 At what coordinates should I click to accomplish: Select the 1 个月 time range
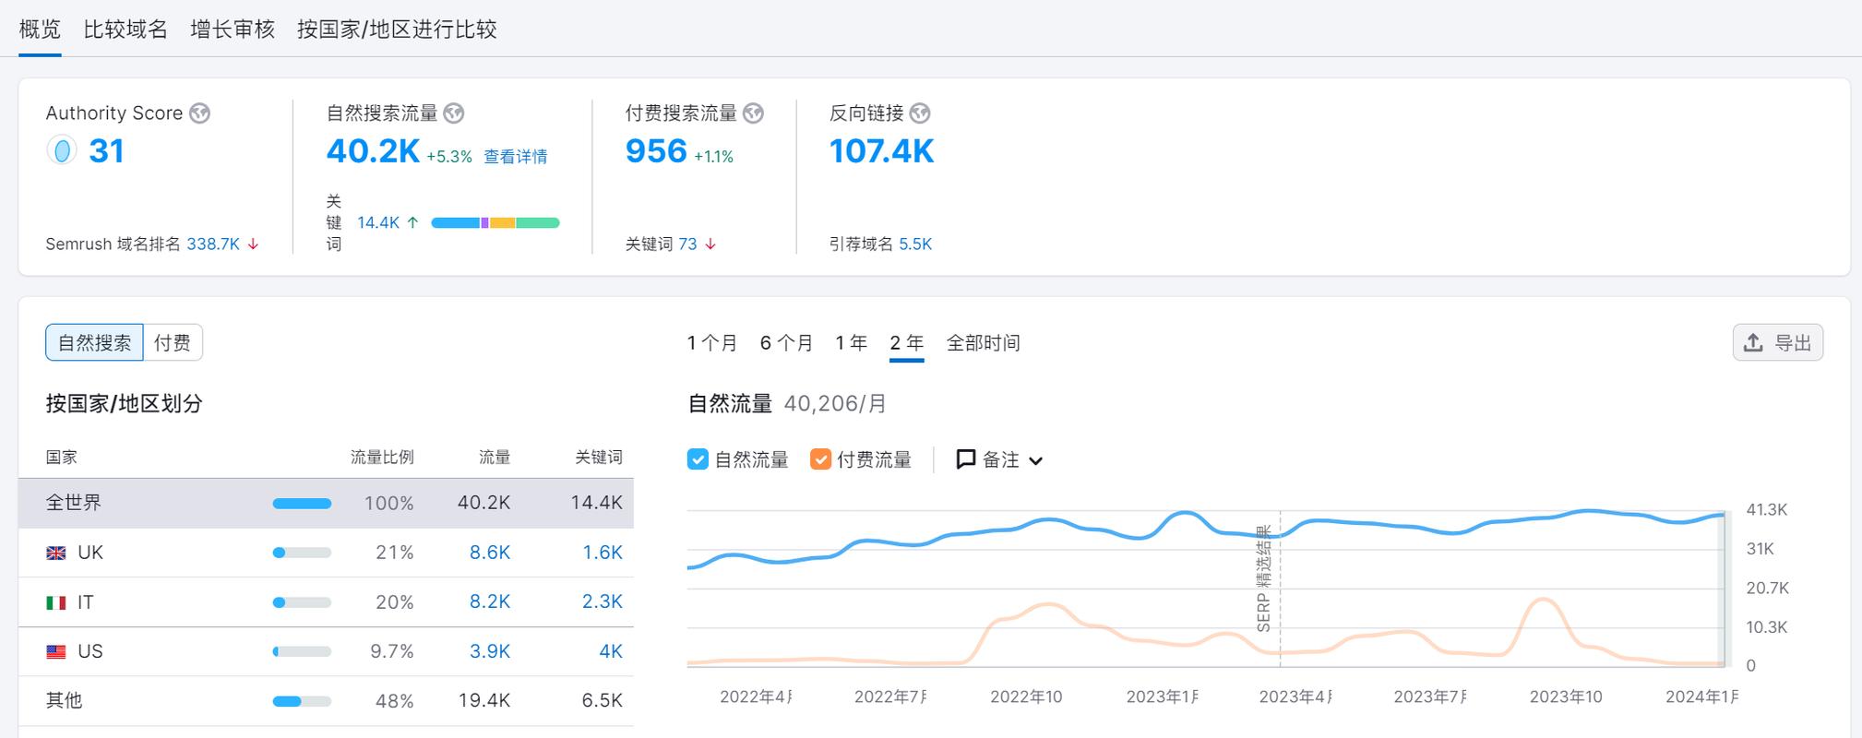coord(712,343)
